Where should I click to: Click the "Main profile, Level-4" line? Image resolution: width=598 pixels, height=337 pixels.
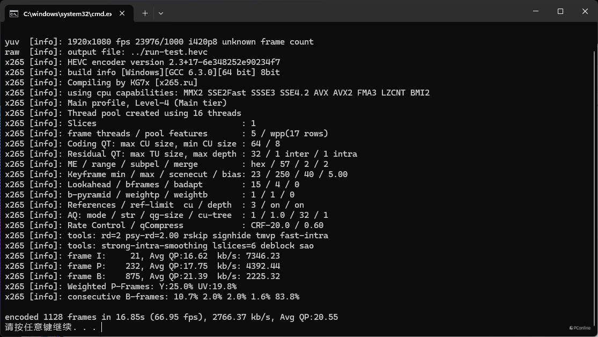[x=115, y=103]
